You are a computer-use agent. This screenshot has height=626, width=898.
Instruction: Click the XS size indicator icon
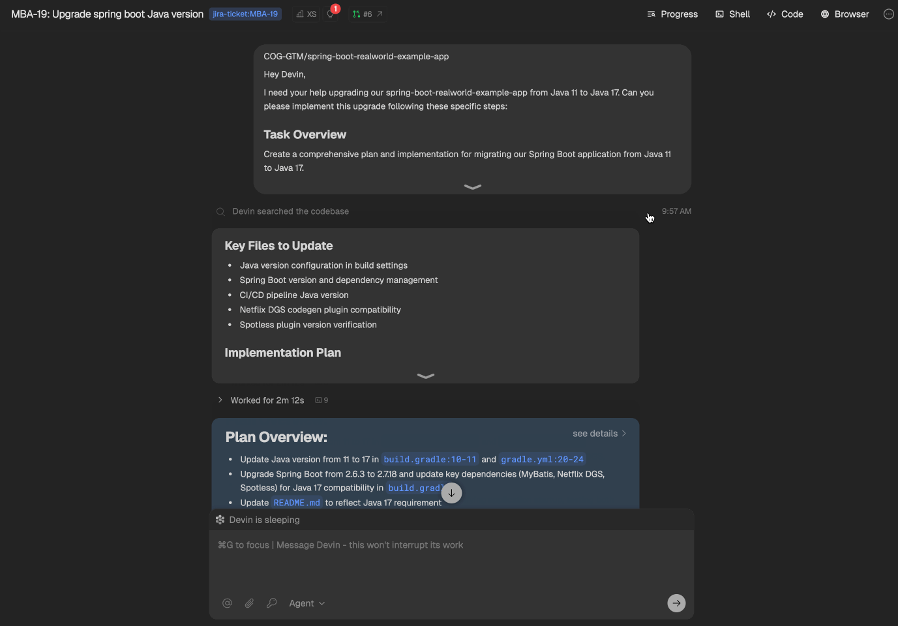pyautogui.click(x=306, y=14)
